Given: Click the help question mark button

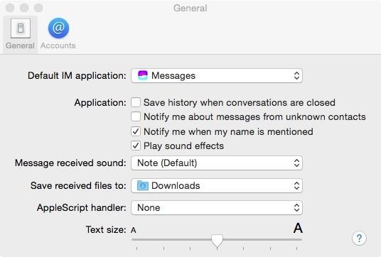Looking at the screenshot, I should click(359, 239).
